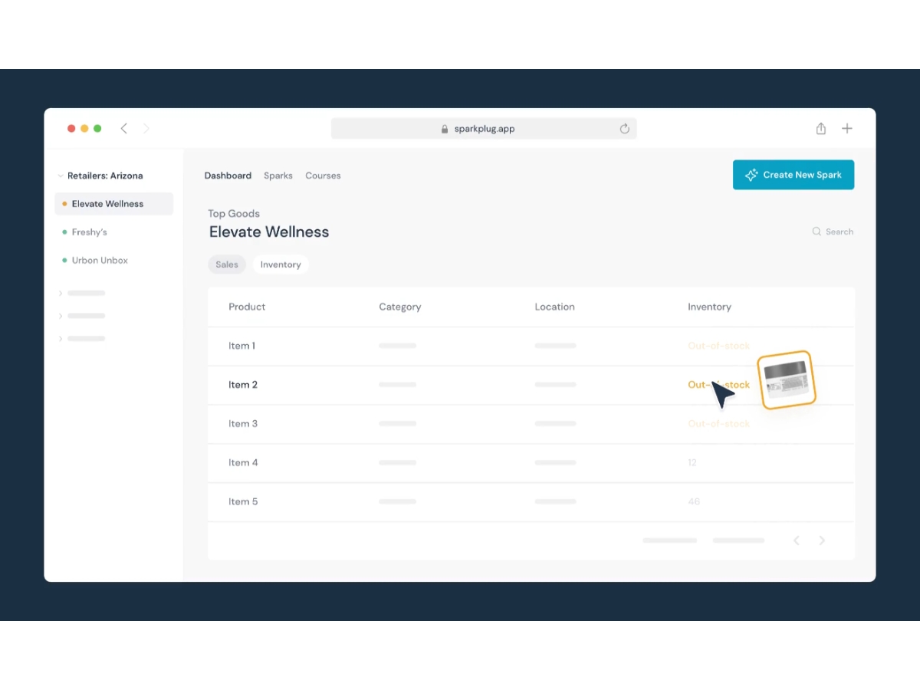The width and height of the screenshot is (920, 690).
Task: Click Out-of-stock status for Item 3
Action: tap(719, 424)
